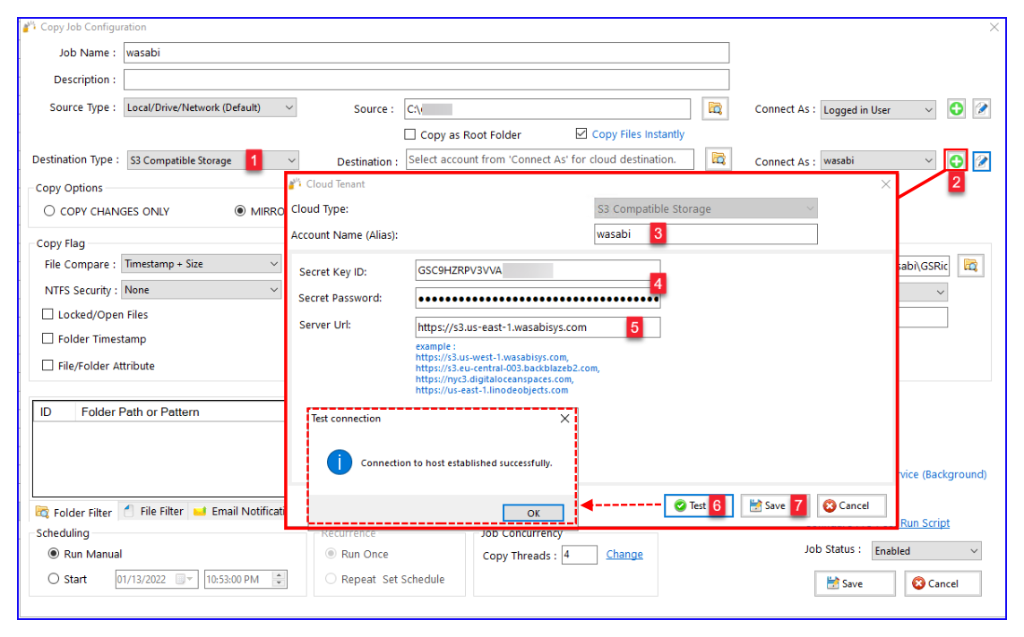The width and height of the screenshot is (1024, 637).
Task: Enable Locked/Open Files checkbox
Action: pyautogui.click(x=47, y=314)
